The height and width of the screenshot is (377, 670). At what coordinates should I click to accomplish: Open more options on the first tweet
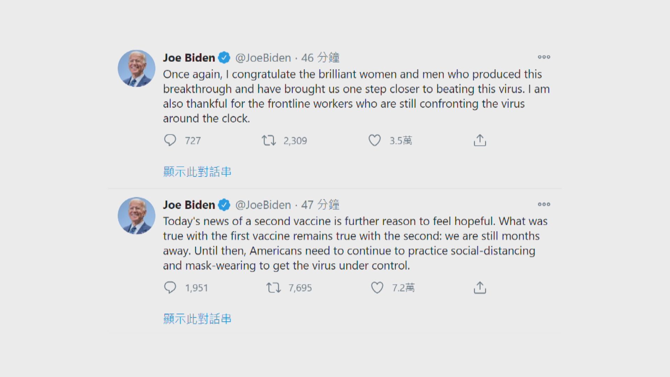point(544,57)
